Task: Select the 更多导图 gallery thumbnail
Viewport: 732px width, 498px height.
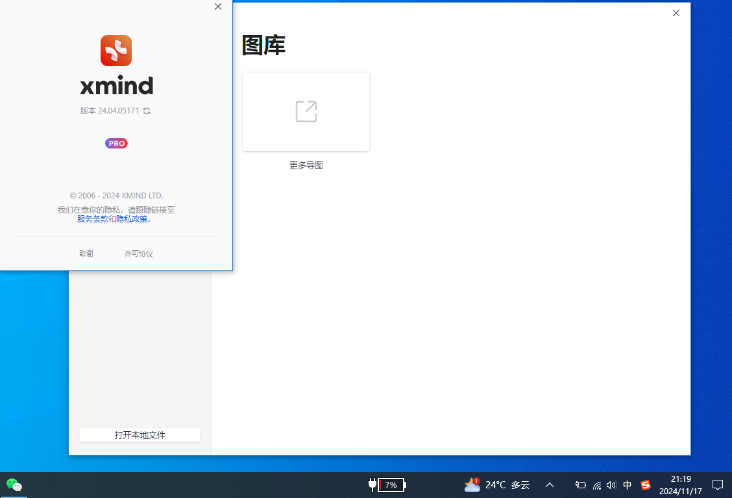Action: pyautogui.click(x=306, y=112)
